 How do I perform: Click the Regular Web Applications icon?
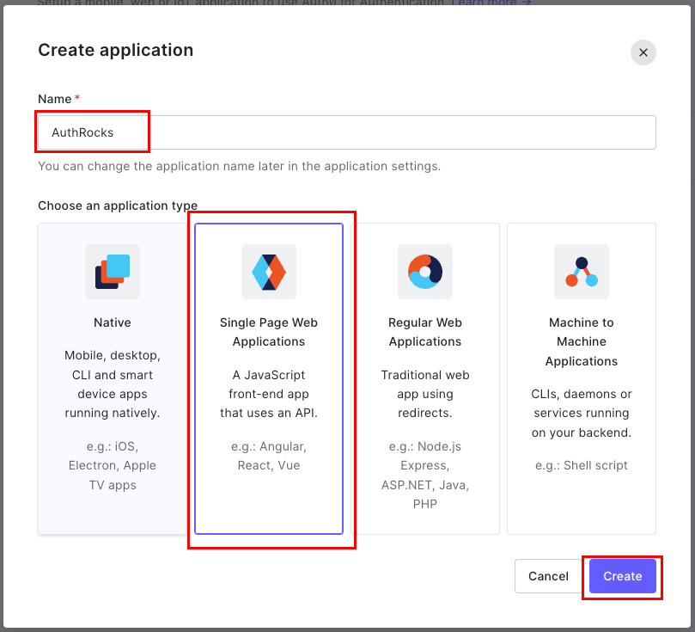[425, 272]
